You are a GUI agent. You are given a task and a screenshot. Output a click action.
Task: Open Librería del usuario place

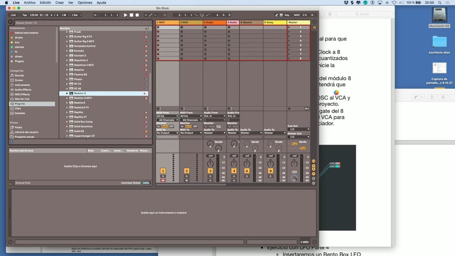(26, 132)
